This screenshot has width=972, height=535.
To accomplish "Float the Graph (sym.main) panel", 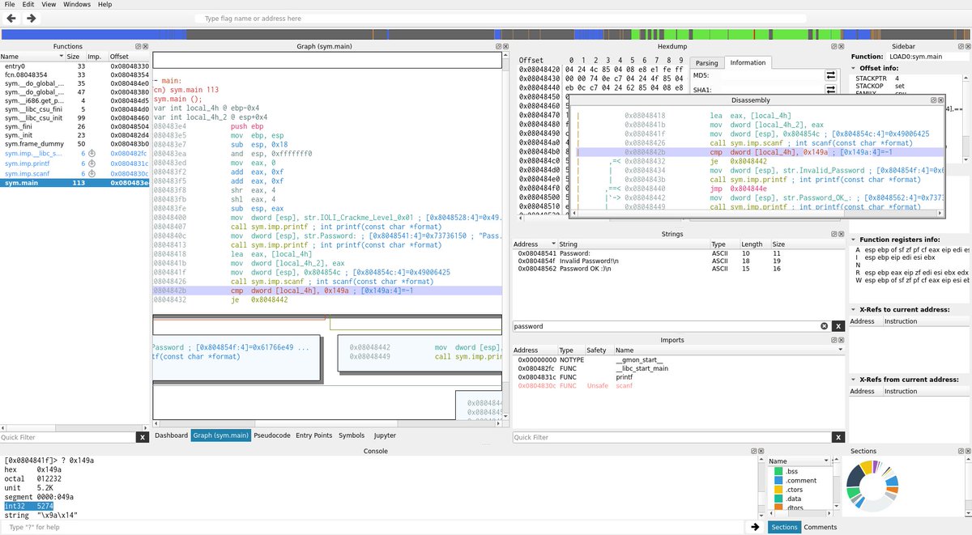I will [501, 47].
